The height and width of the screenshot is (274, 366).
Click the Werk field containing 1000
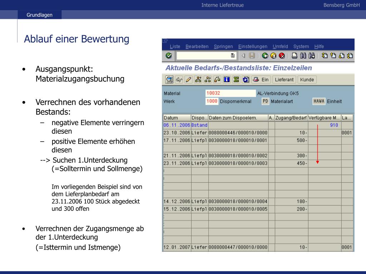[212, 101]
